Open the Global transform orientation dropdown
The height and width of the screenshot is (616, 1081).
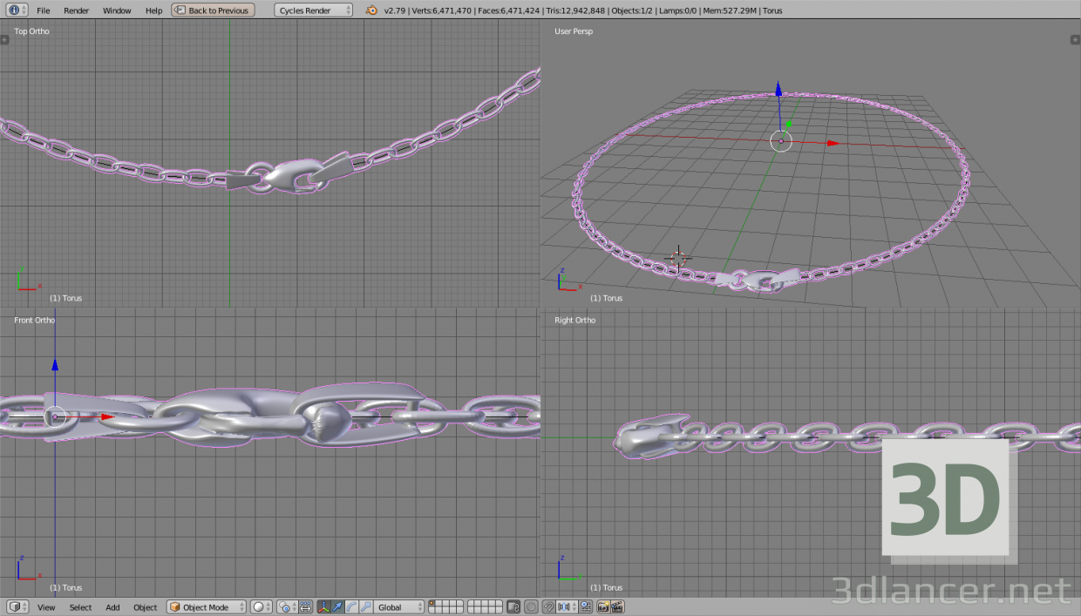[398, 606]
